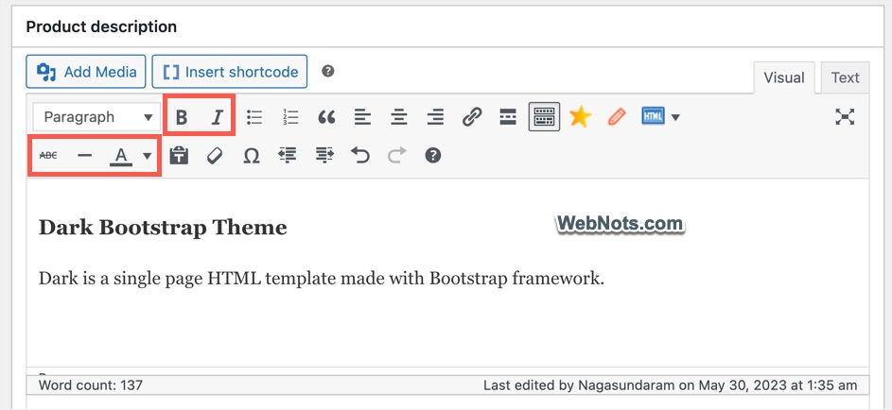Apply strikethrough formatting
This screenshot has width=892, height=410.
pos(48,155)
